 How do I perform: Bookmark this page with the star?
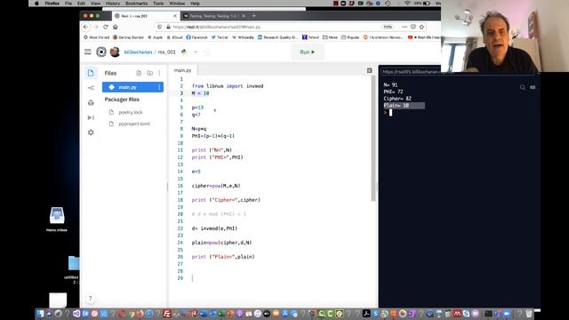point(421,27)
